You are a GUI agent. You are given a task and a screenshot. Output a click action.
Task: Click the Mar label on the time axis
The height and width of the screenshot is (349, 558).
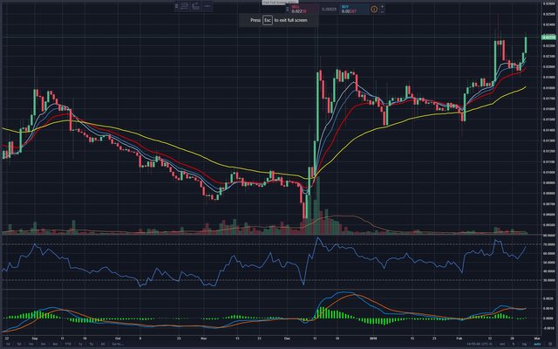[537, 339]
